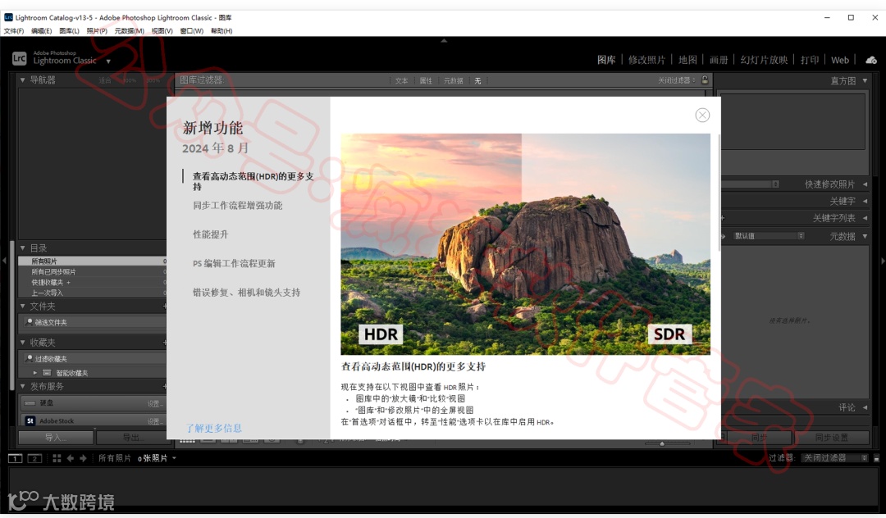This screenshot has height=518, width=886.
Task: Close the 新增功能 dialog with X icon
Action: 702,115
